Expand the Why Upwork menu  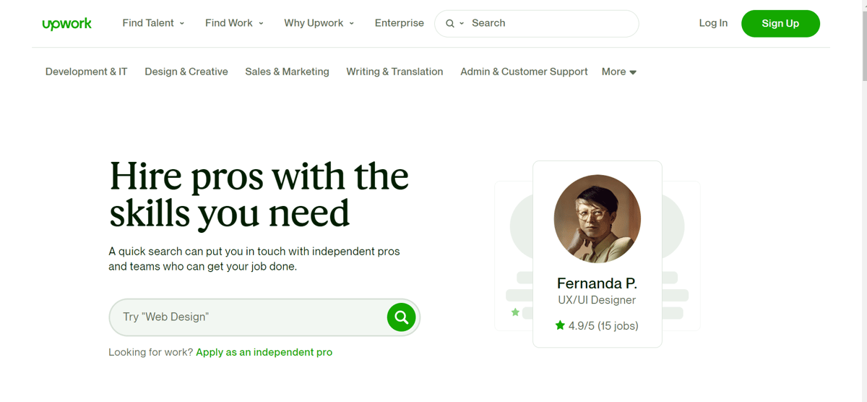tap(319, 23)
